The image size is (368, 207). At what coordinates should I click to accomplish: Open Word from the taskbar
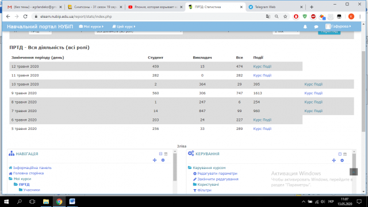pos(72,202)
